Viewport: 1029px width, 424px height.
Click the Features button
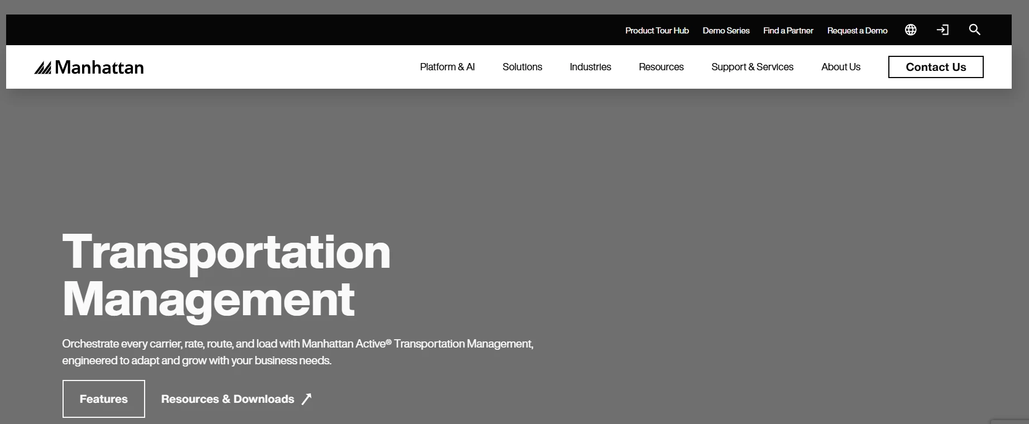(104, 399)
